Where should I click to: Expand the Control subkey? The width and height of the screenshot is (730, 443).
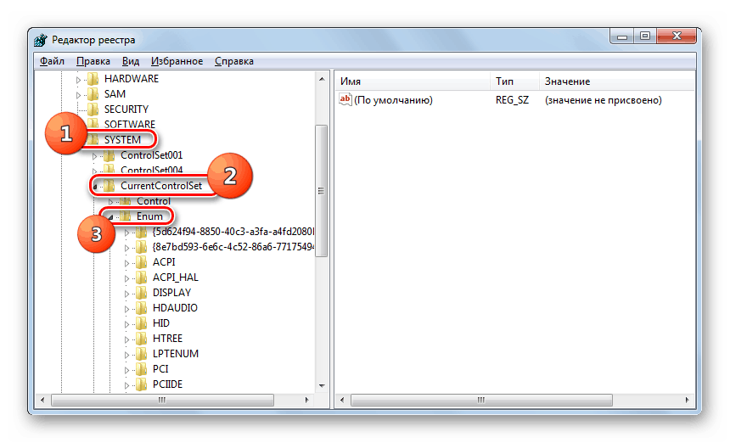pos(111,202)
